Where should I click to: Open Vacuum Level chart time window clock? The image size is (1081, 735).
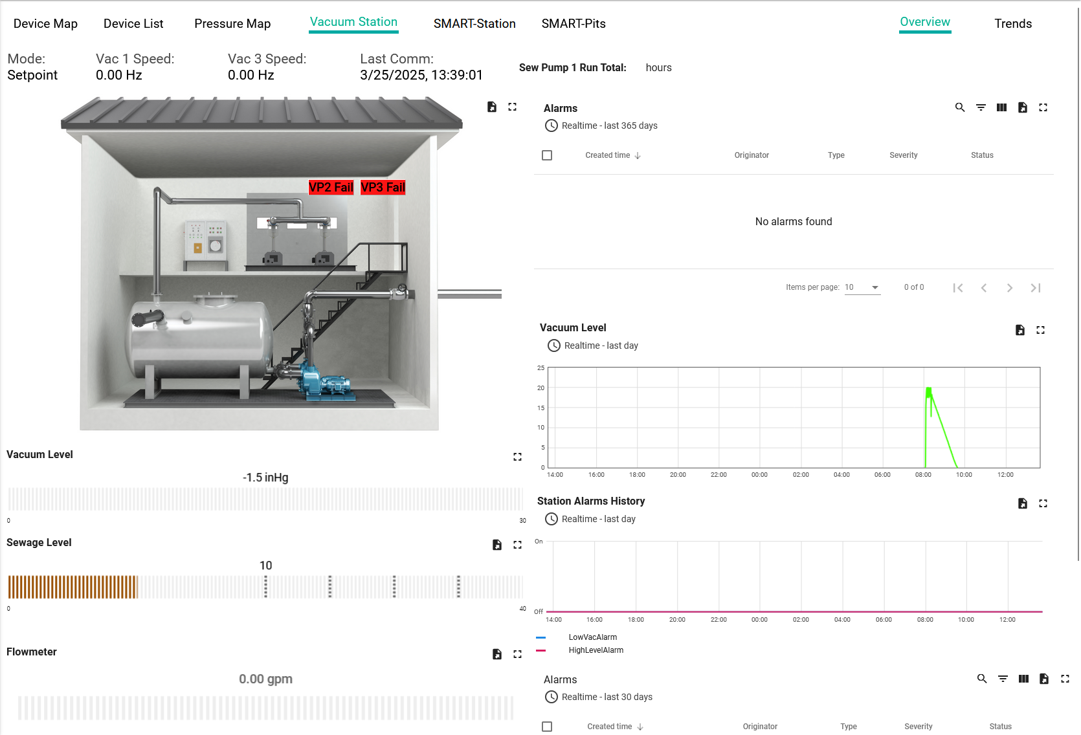click(554, 346)
